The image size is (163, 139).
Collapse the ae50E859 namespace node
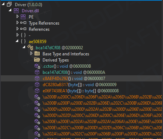point(17,41)
